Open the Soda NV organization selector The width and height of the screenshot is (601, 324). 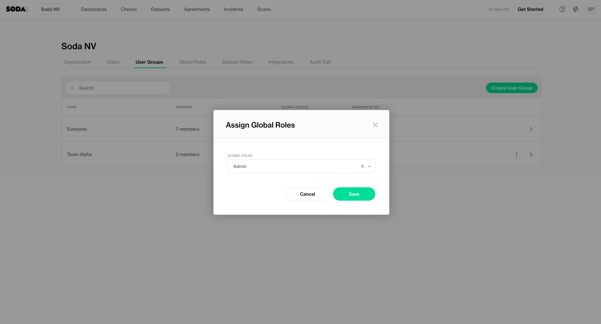pyautogui.click(x=50, y=9)
